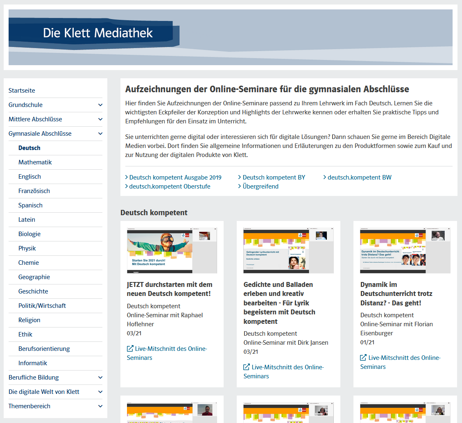Select Französisch in the subject list
The width and height of the screenshot is (462, 423).
[x=34, y=191]
